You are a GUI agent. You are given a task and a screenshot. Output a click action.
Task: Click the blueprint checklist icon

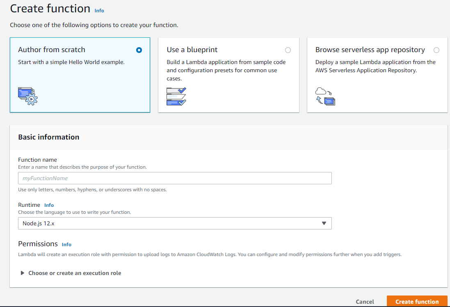(x=176, y=96)
